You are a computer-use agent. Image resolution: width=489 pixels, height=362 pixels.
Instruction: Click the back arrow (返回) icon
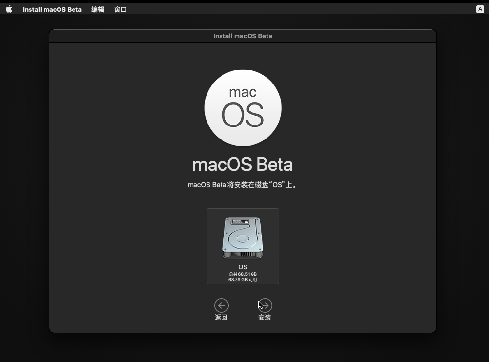[x=222, y=306]
